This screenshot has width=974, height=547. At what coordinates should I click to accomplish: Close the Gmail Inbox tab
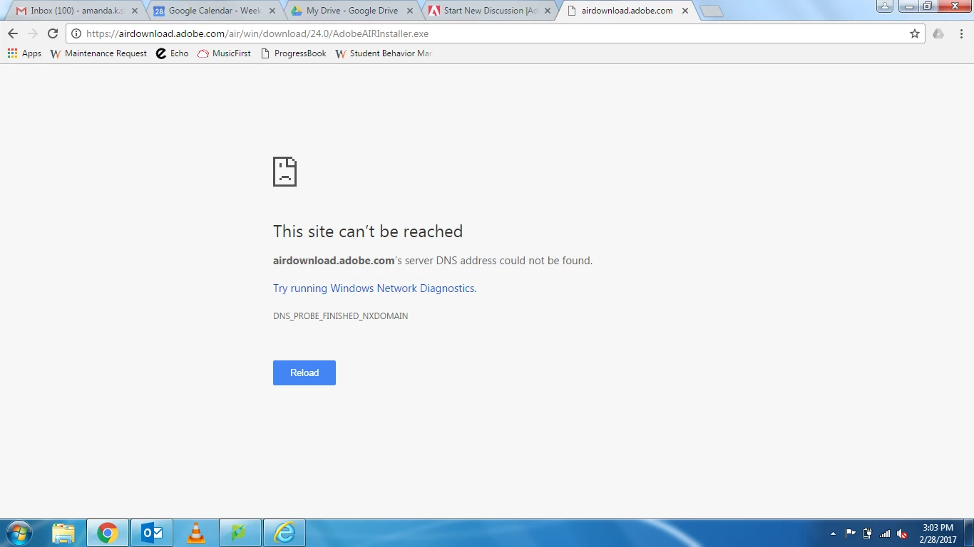point(135,11)
